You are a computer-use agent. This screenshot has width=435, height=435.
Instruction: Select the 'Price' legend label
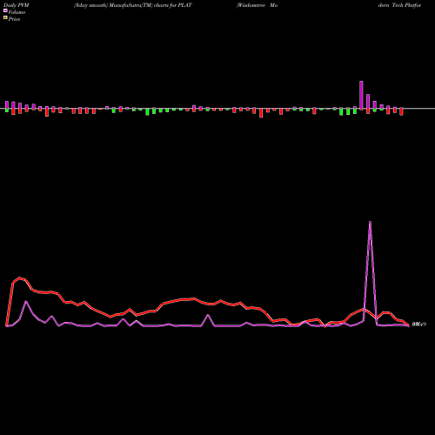14,19
